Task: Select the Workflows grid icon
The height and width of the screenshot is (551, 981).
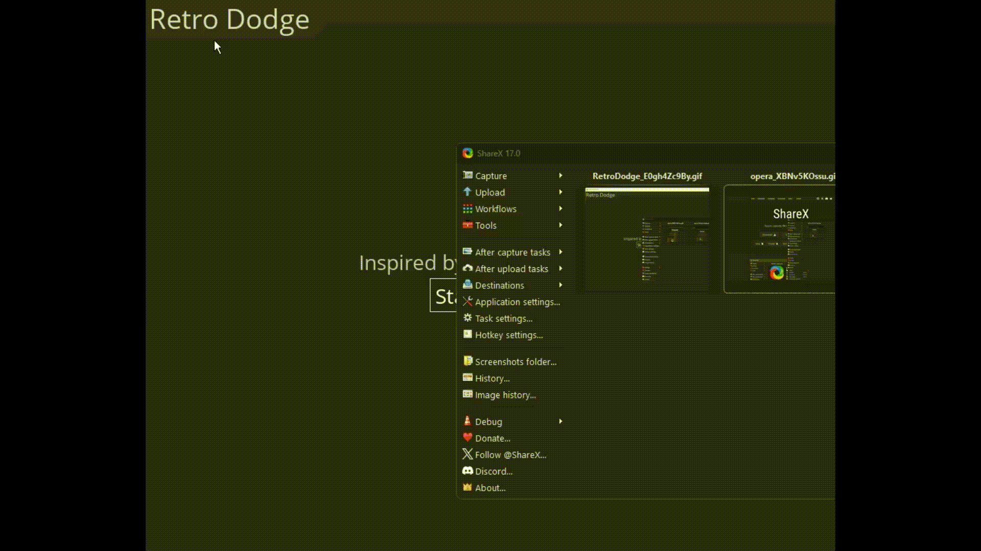Action: [x=468, y=209]
